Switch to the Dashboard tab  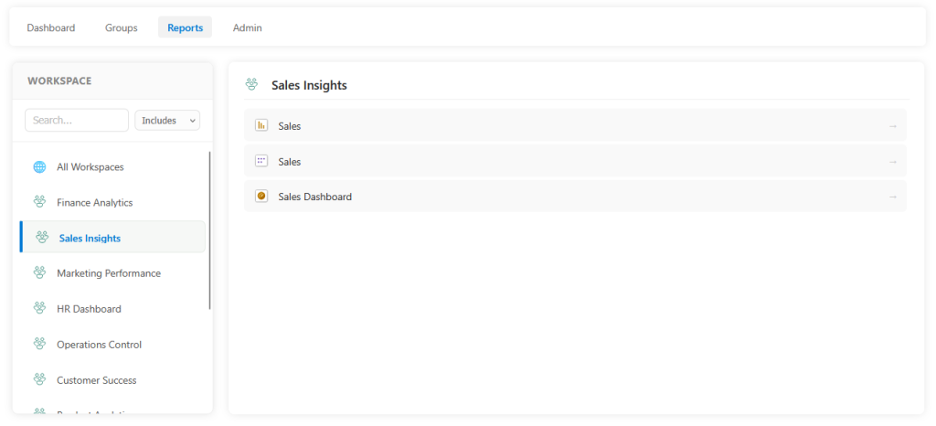[51, 27]
